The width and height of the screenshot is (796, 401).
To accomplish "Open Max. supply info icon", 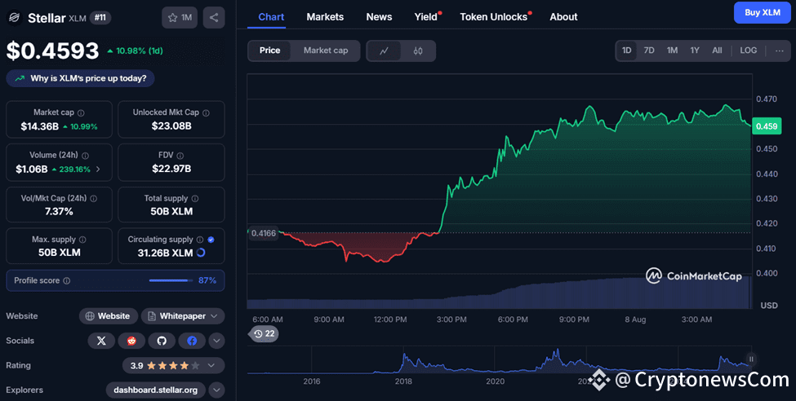I will (x=82, y=240).
